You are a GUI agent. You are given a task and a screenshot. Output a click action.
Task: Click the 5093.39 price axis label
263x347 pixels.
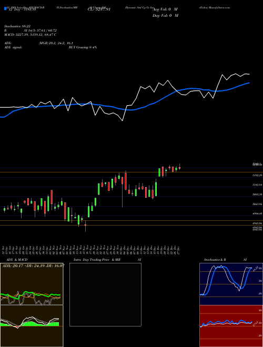coord(257,195)
